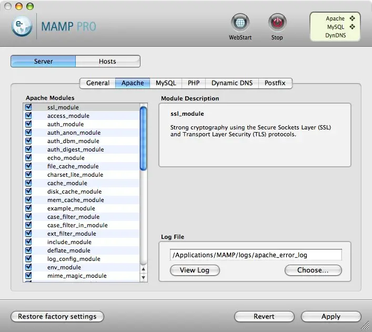Switch to the Dynamic DNS tab
This screenshot has height=332, width=372.
232,83
